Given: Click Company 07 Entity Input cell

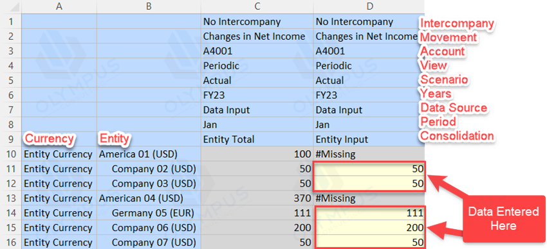Looking at the screenshot, I should (369, 242).
